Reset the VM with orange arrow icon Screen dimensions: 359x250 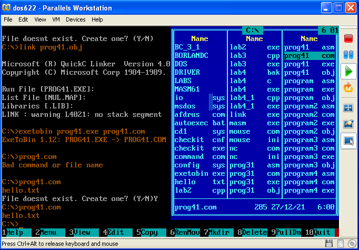click(348, 87)
